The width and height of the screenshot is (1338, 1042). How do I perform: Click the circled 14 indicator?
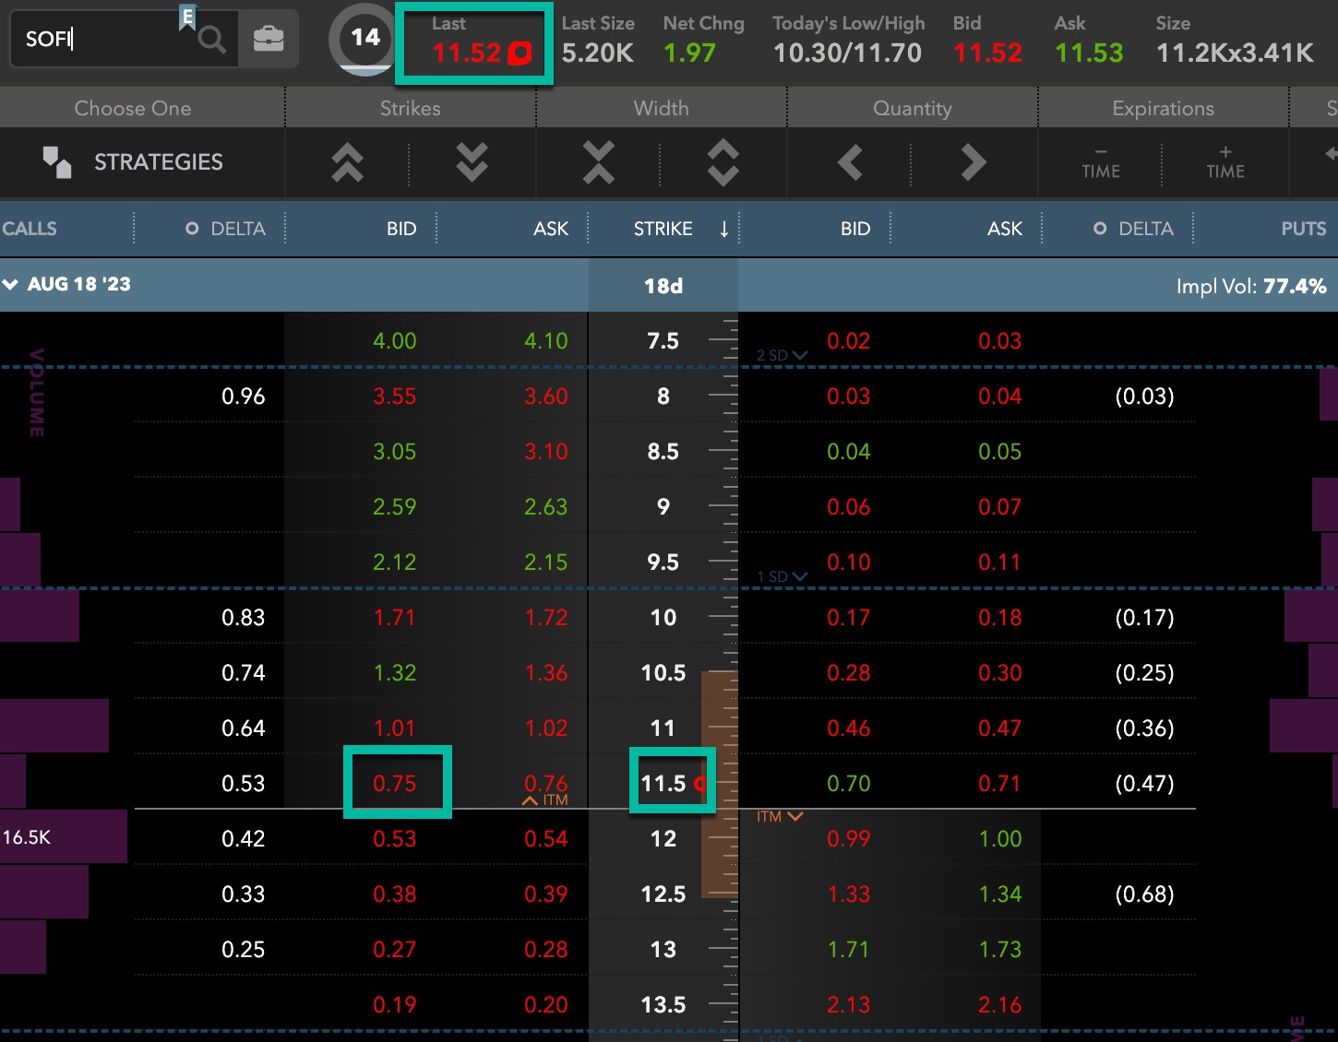(365, 39)
